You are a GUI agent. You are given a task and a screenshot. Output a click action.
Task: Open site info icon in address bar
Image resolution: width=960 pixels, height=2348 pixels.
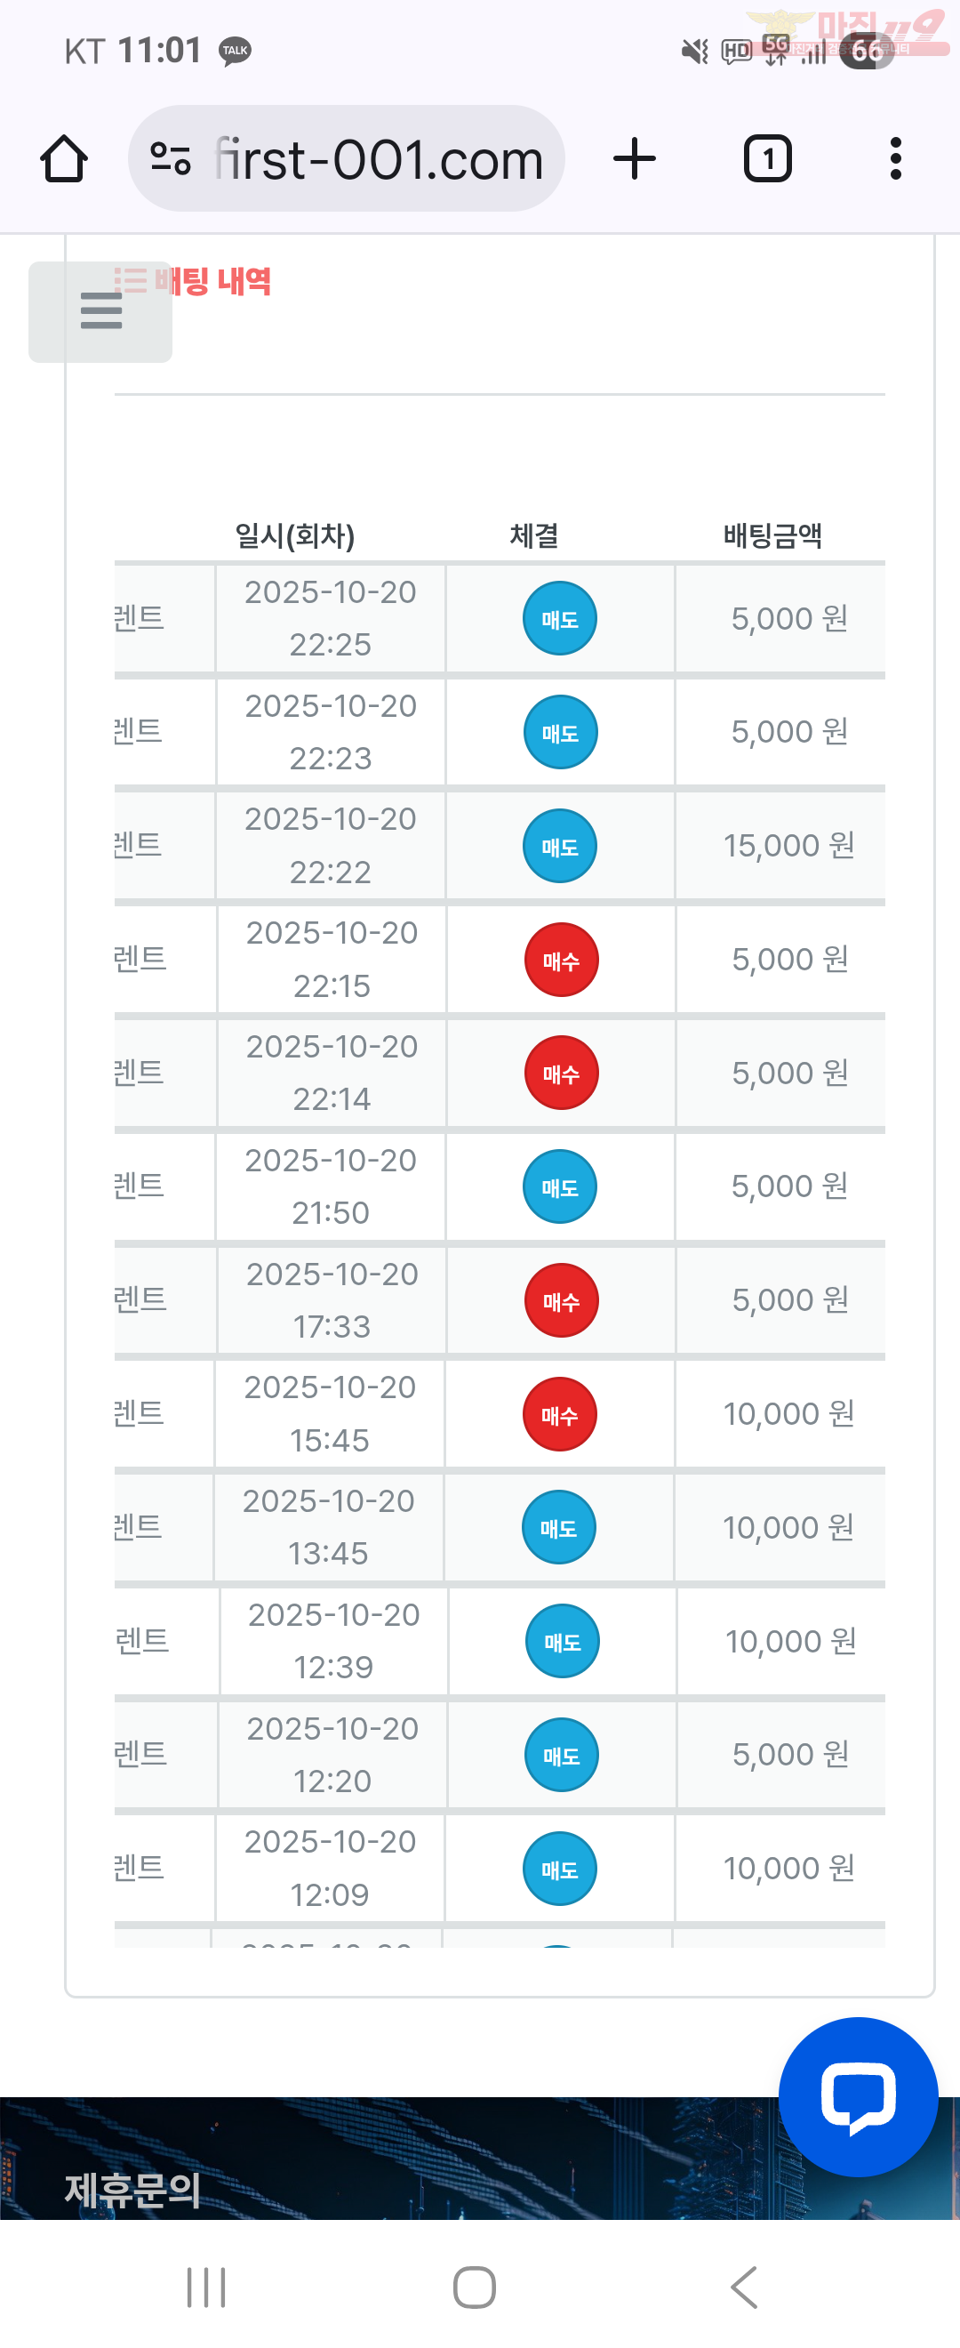click(x=171, y=159)
